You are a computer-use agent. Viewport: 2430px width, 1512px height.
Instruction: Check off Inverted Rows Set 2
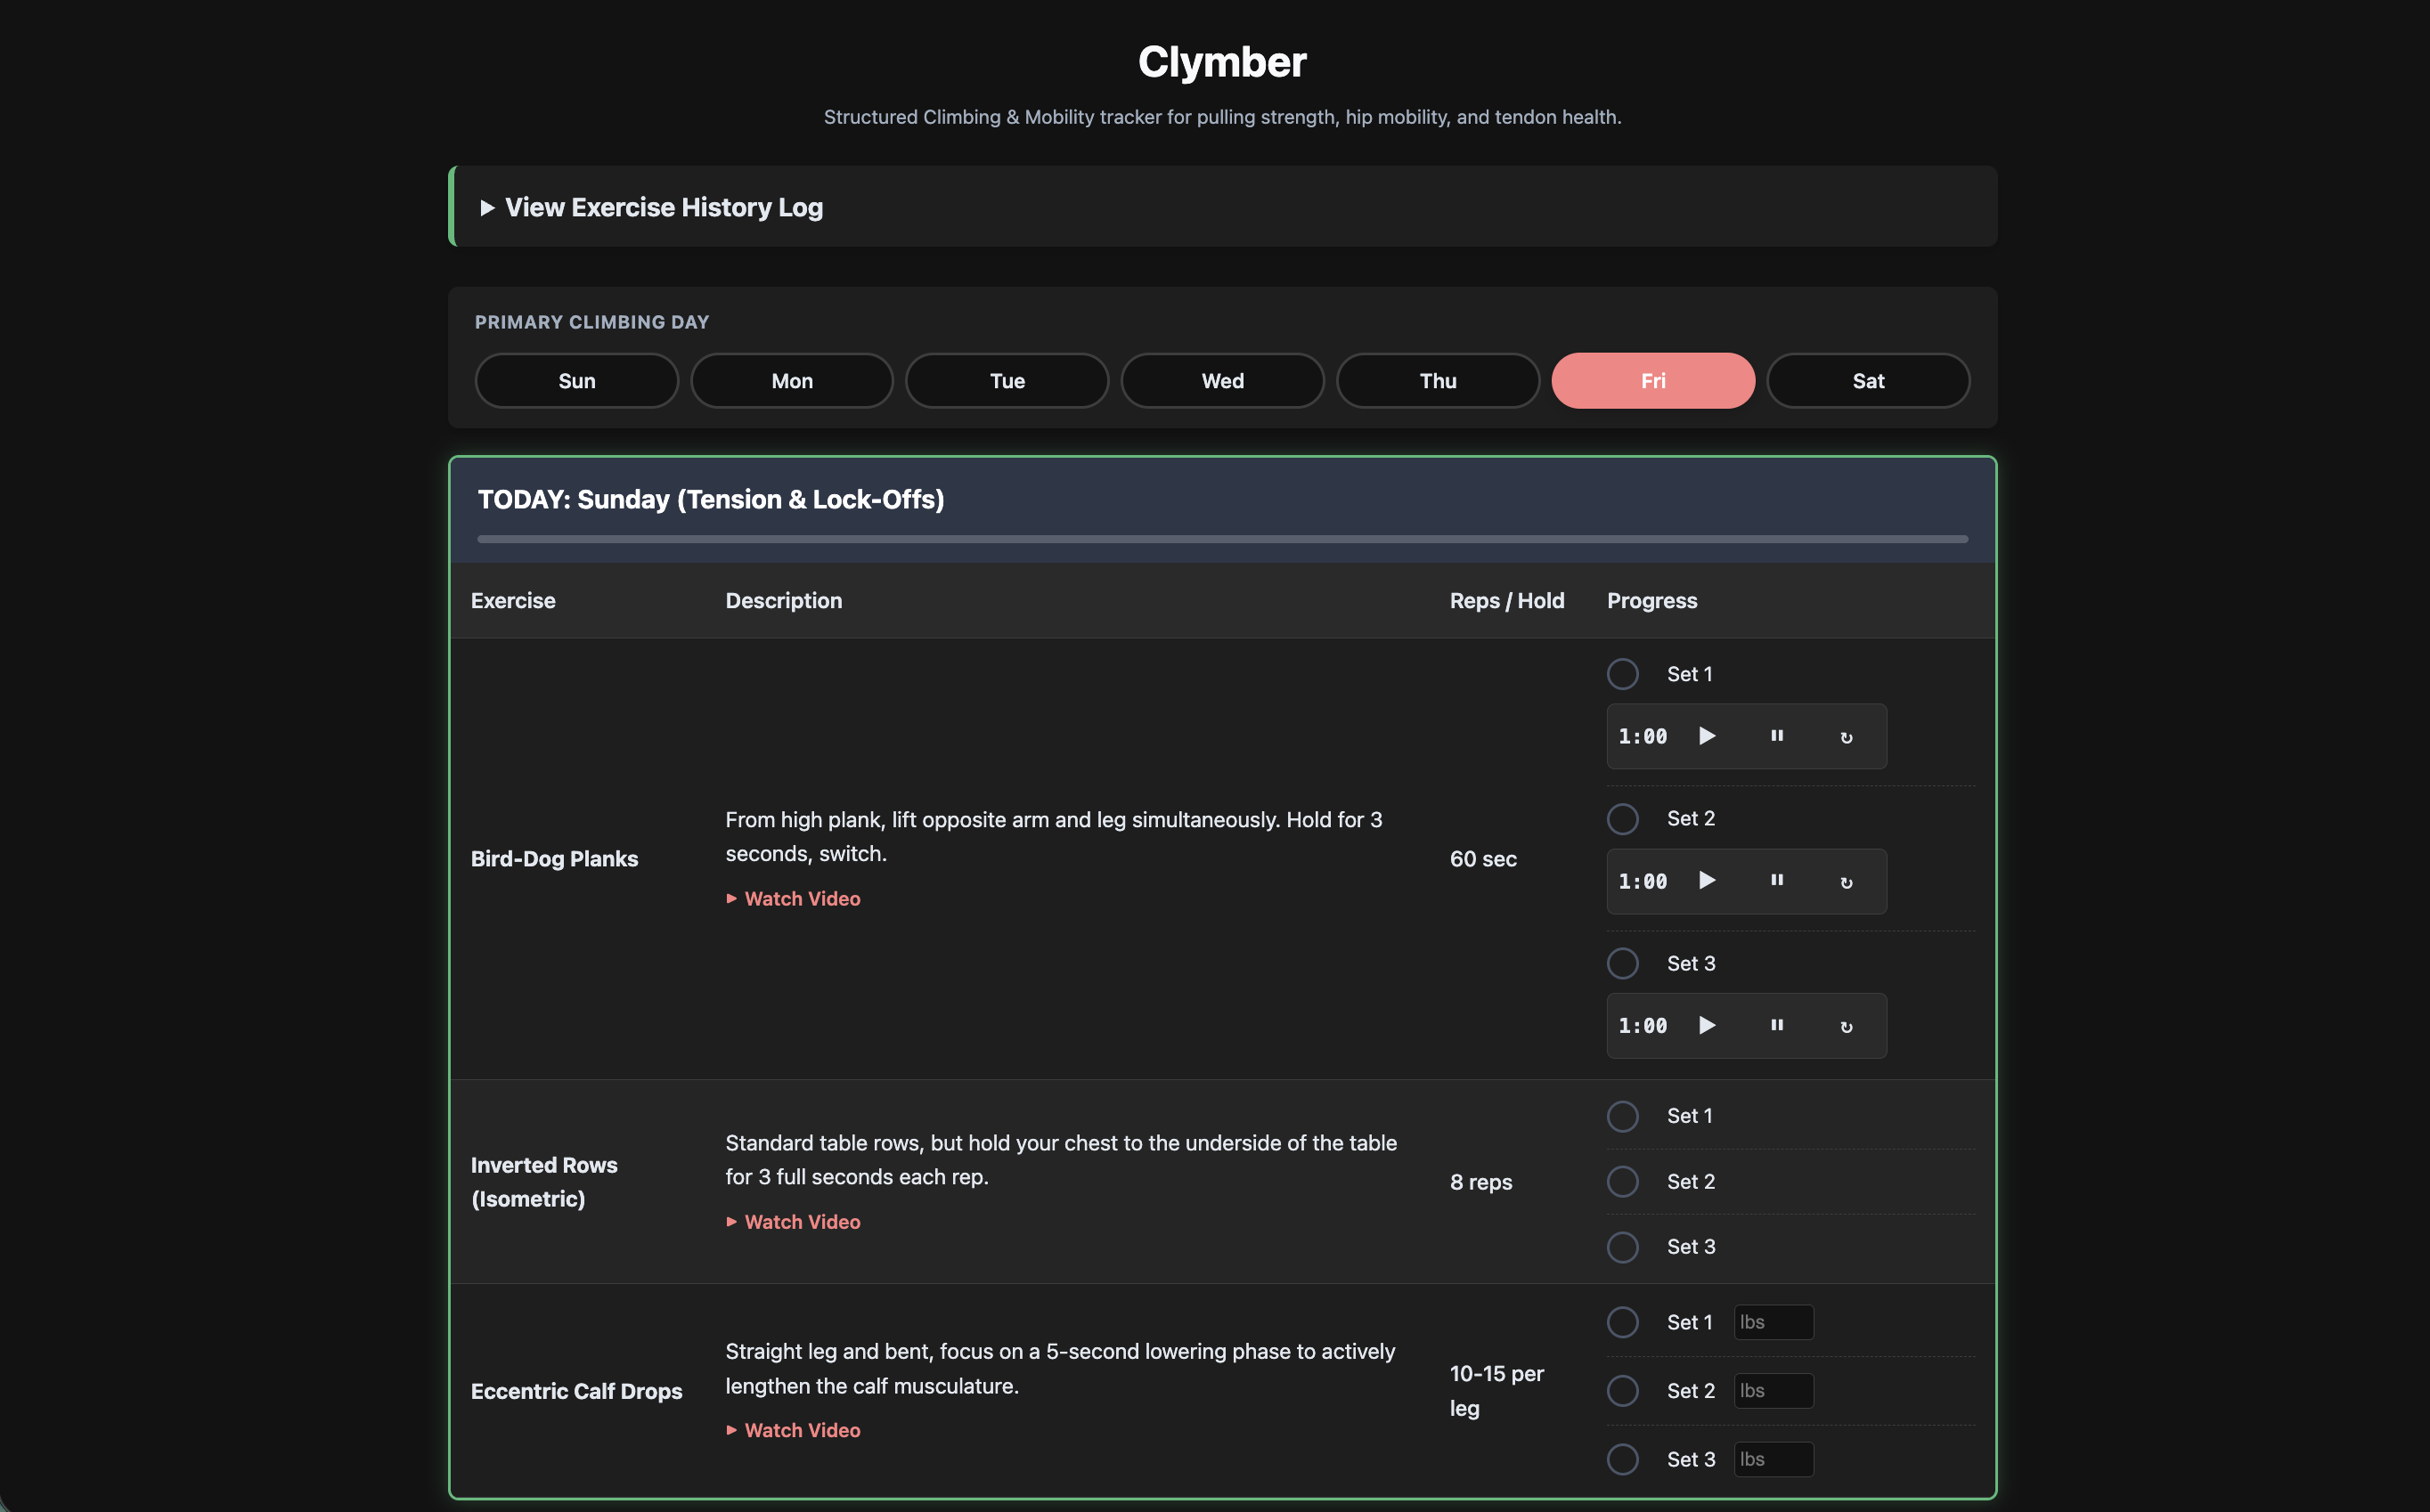pyautogui.click(x=1622, y=1181)
